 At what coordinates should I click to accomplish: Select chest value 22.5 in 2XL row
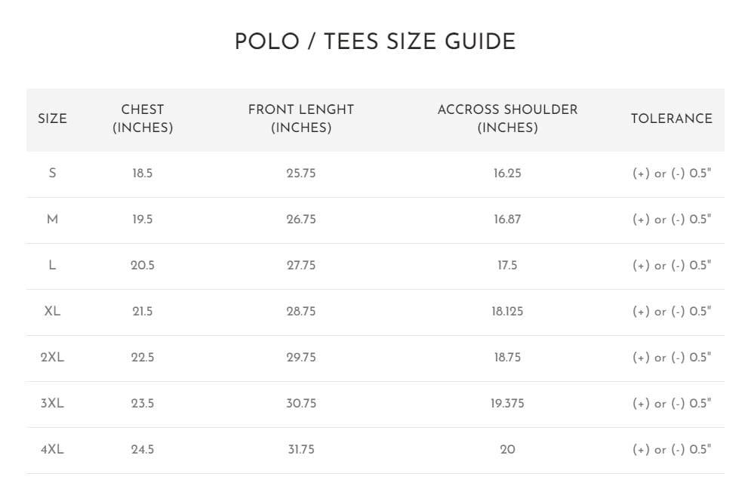pyautogui.click(x=143, y=358)
